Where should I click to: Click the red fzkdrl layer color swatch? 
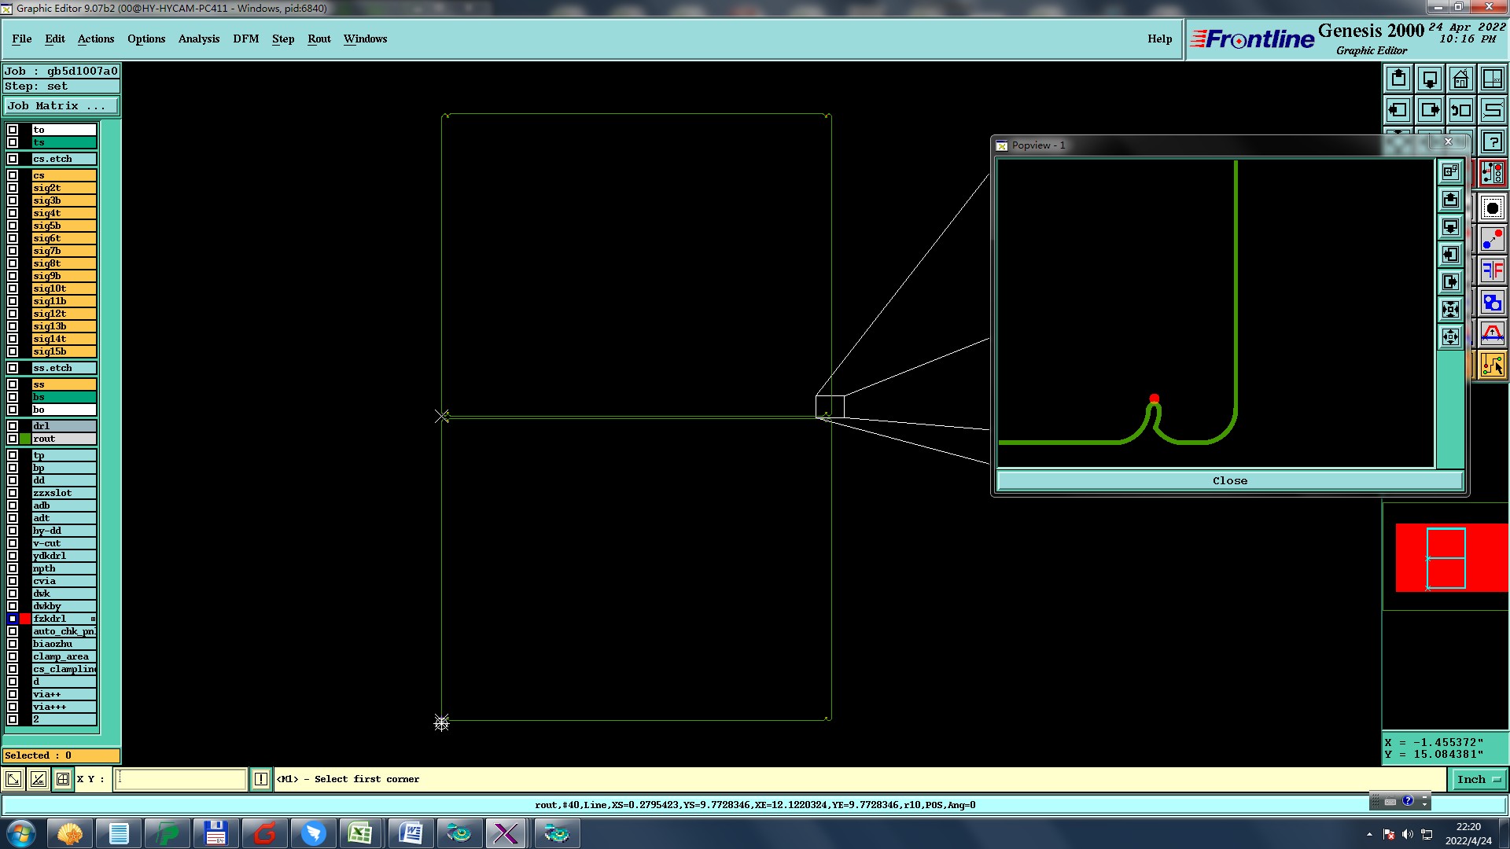point(25,619)
